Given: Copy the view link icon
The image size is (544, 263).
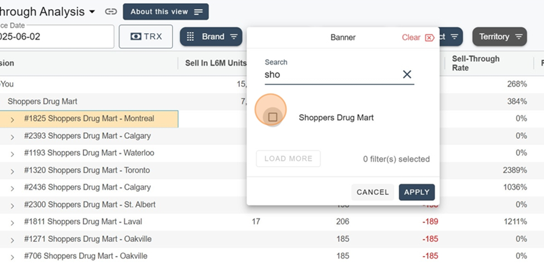Looking at the screenshot, I should 111,12.
